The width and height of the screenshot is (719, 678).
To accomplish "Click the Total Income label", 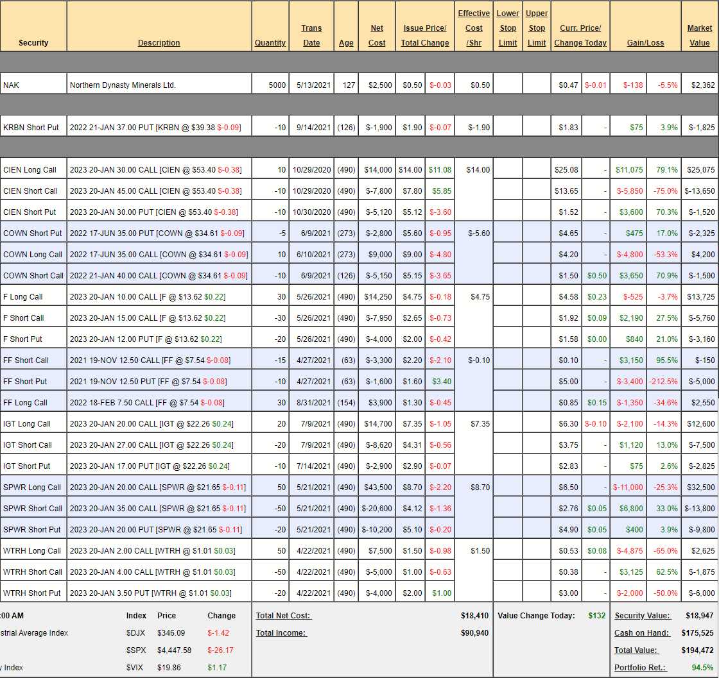I will coord(281,633).
